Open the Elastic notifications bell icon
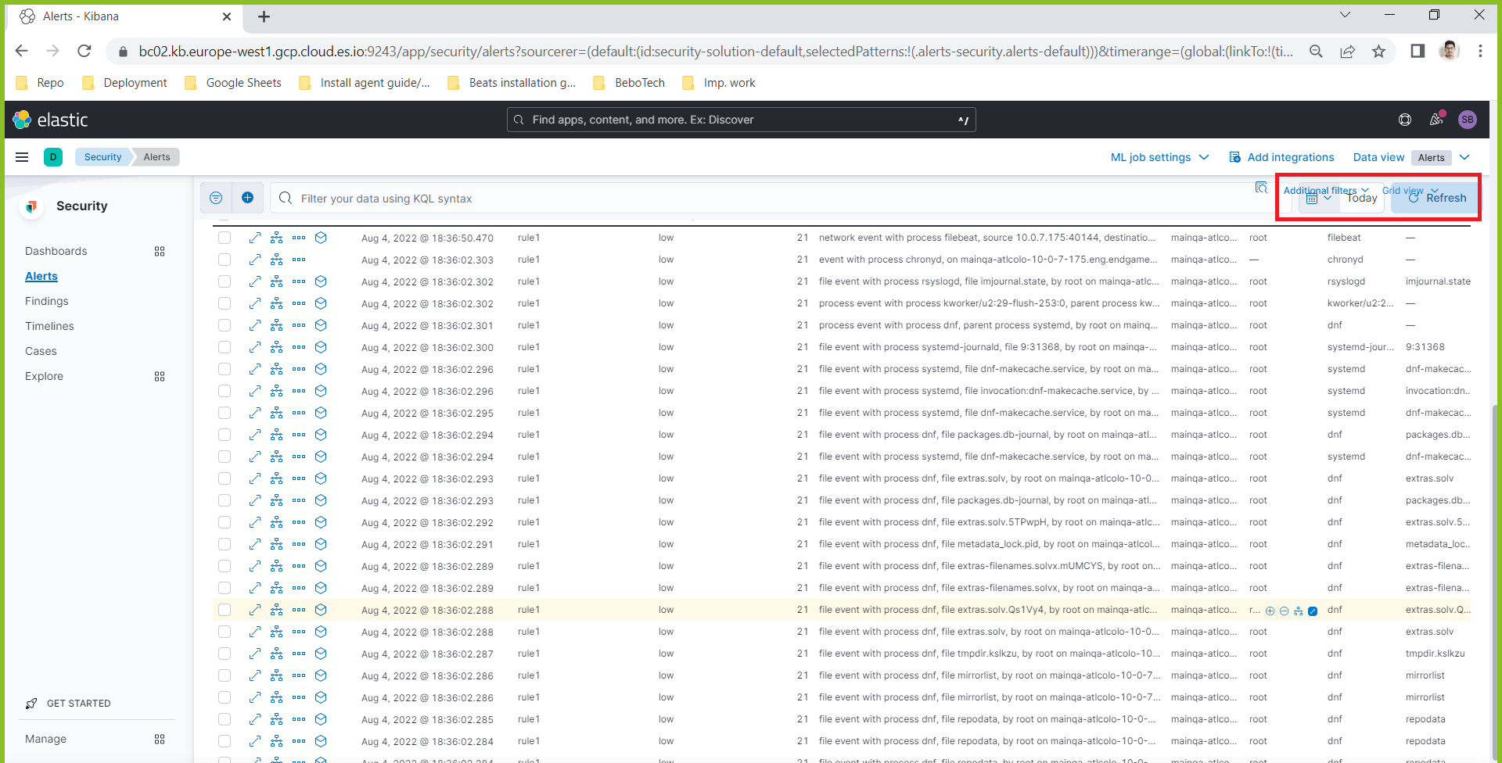1502x763 pixels. pos(1436,120)
